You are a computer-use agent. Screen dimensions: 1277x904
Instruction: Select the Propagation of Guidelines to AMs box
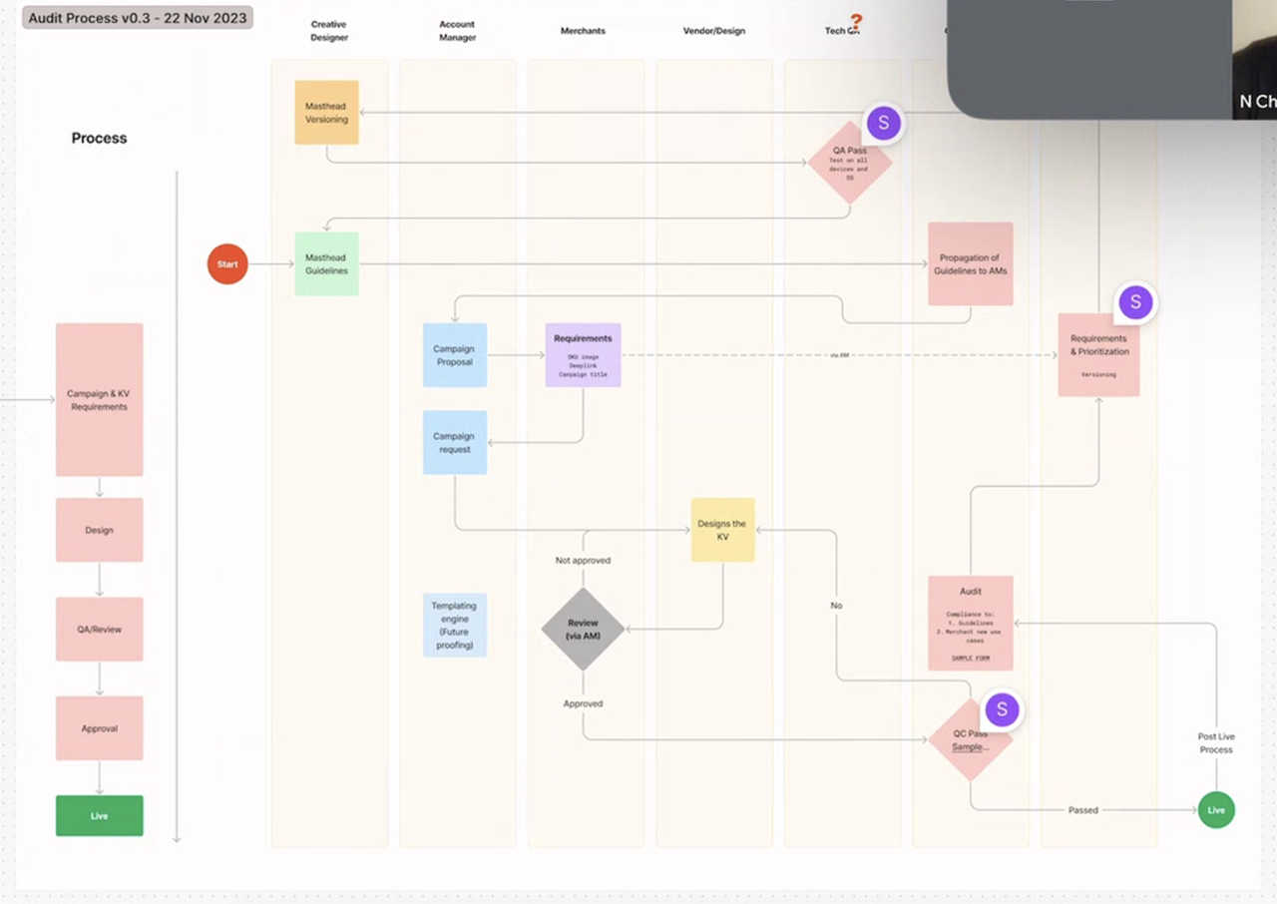970,263
